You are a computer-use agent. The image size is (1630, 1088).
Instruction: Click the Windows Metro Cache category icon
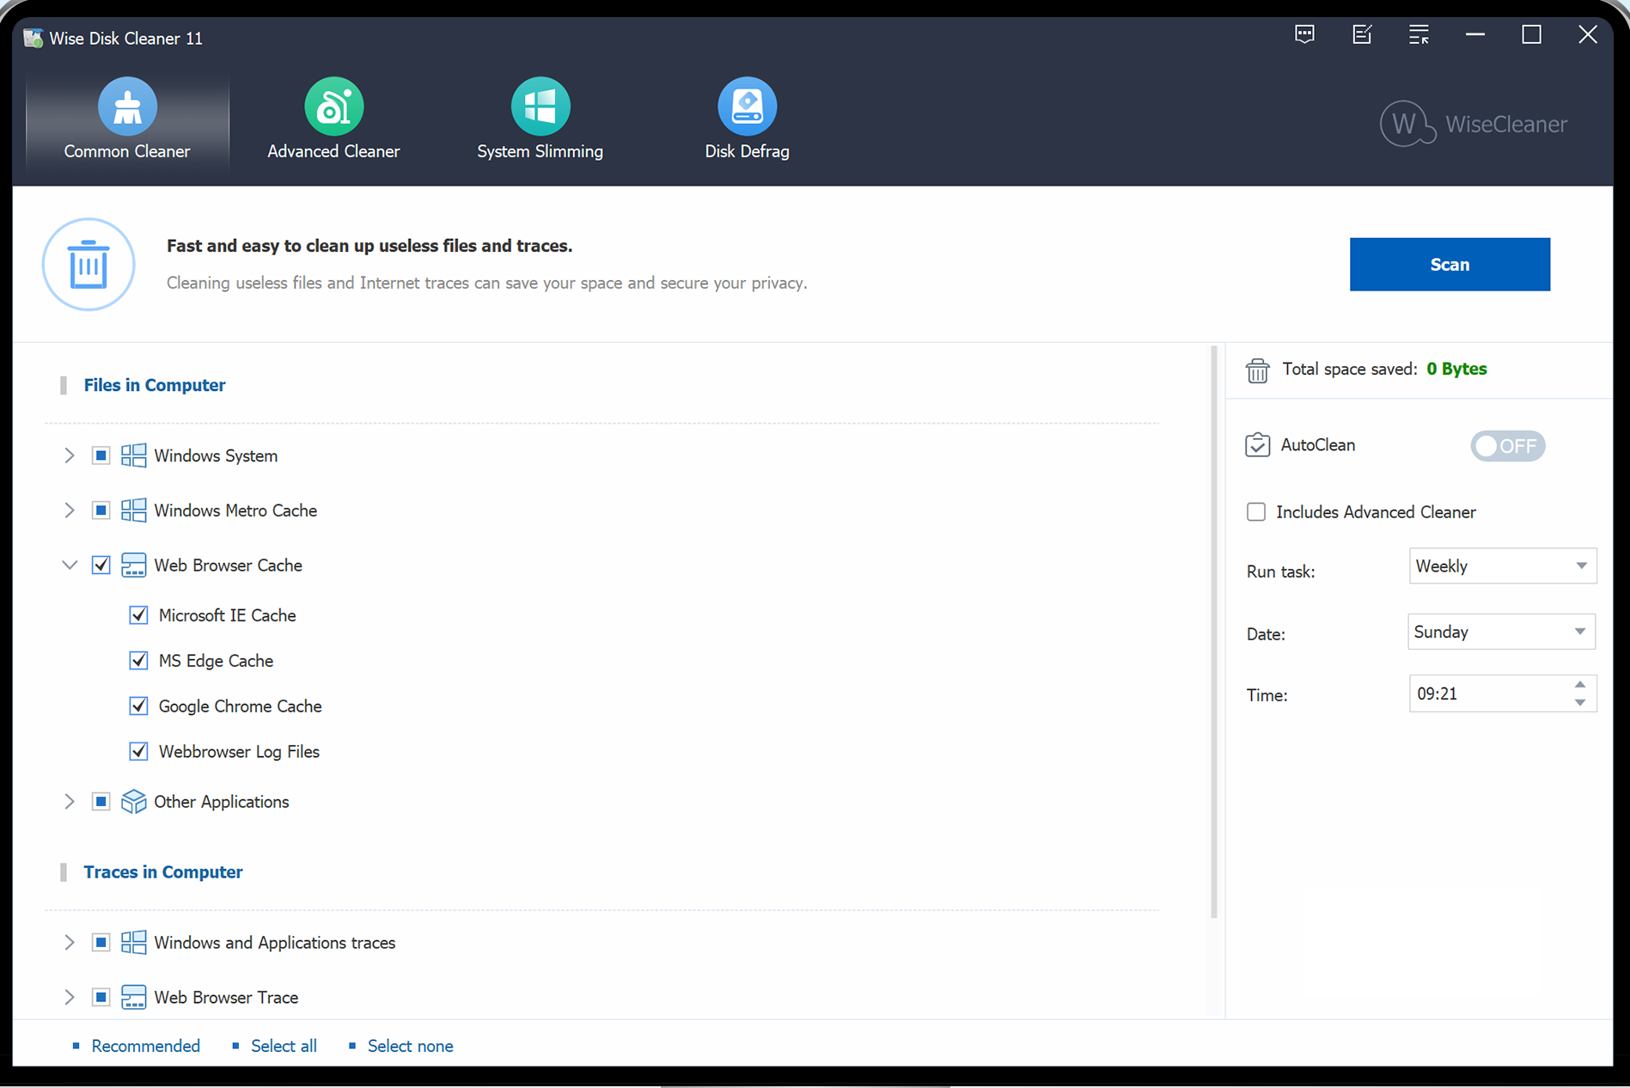click(x=133, y=510)
